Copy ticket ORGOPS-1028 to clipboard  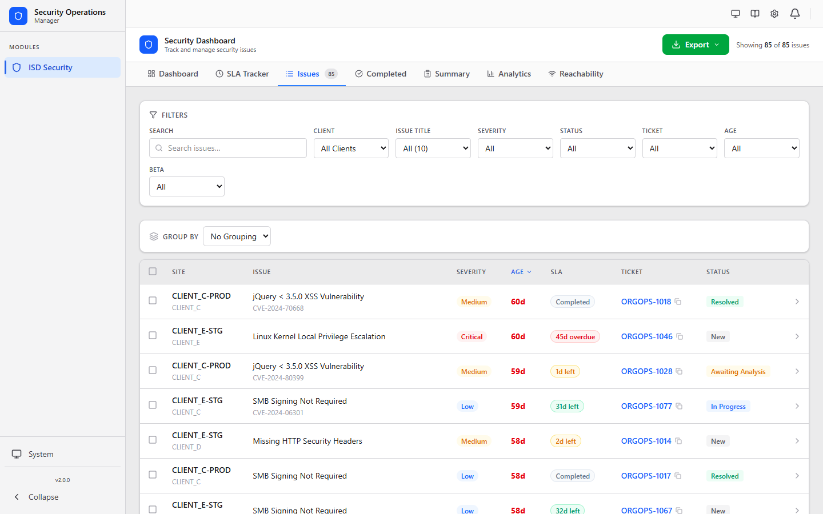click(680, 371)
